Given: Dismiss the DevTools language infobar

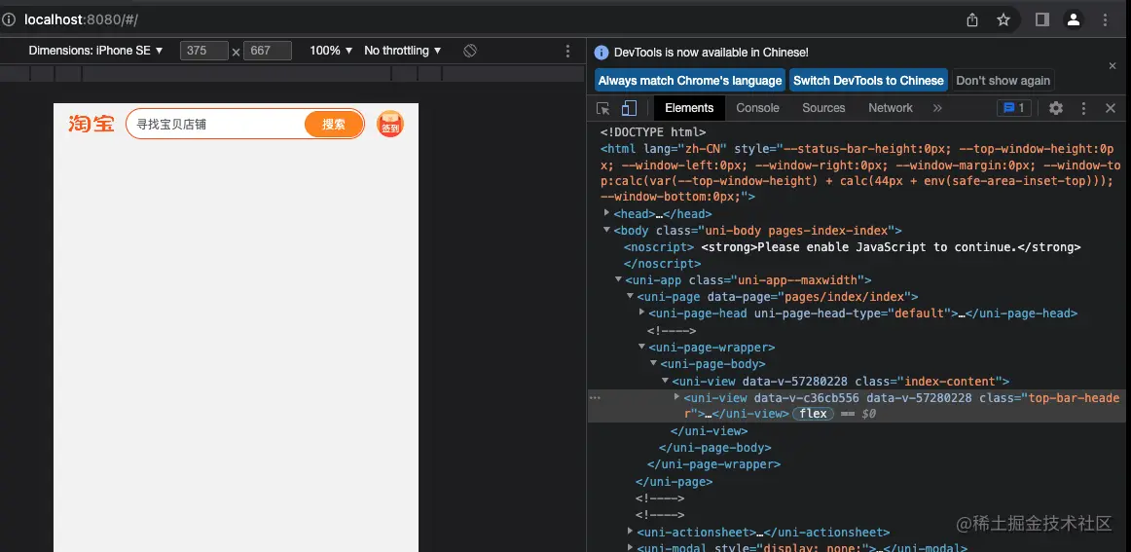Looking at the screenshot, I should click(1113, 65).
